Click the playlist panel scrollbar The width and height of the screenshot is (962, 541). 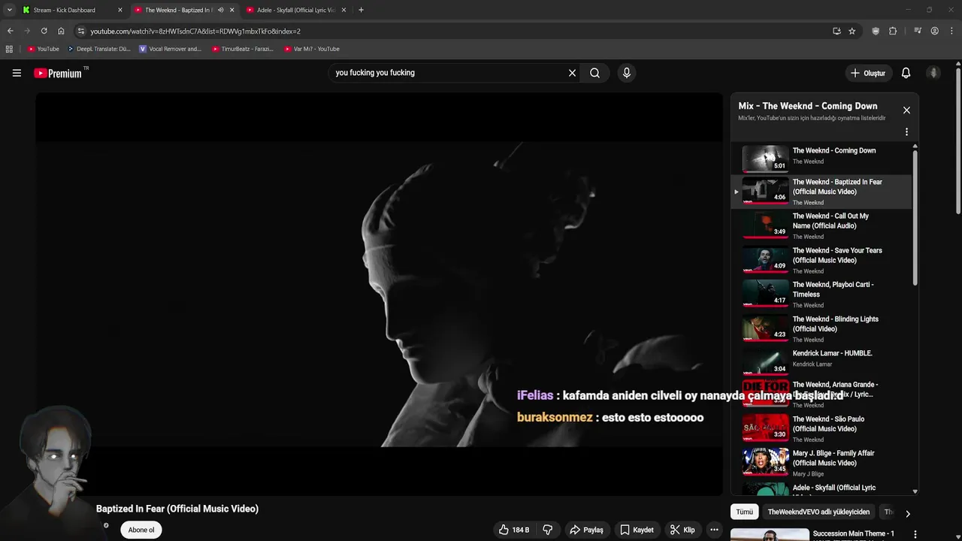(x=915, y=218)
